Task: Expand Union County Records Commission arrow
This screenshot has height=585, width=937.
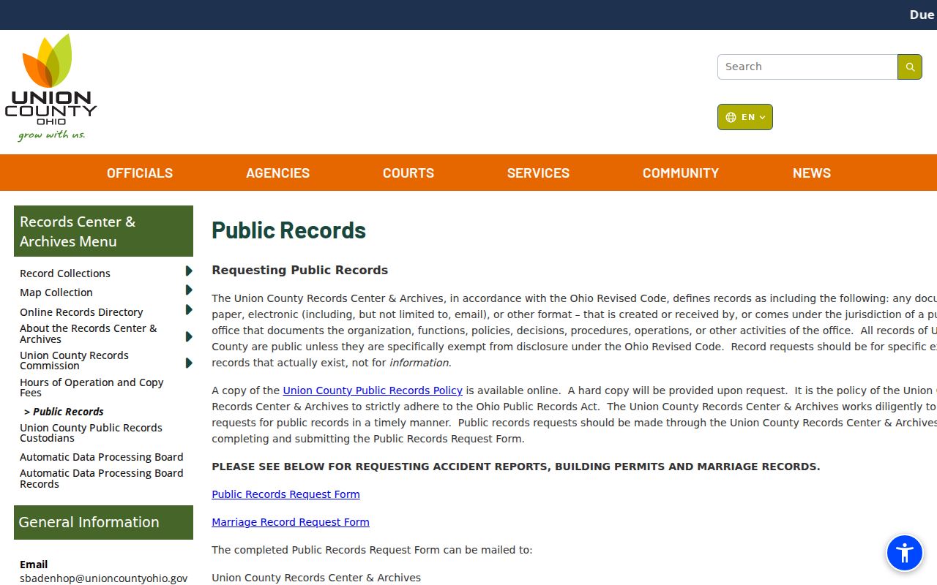Action: [x=189, y=363]
